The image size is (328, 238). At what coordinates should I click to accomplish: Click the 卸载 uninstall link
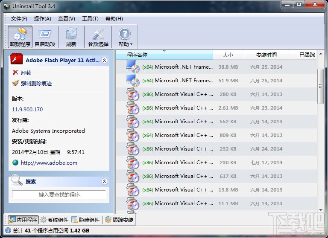(26, 73)
